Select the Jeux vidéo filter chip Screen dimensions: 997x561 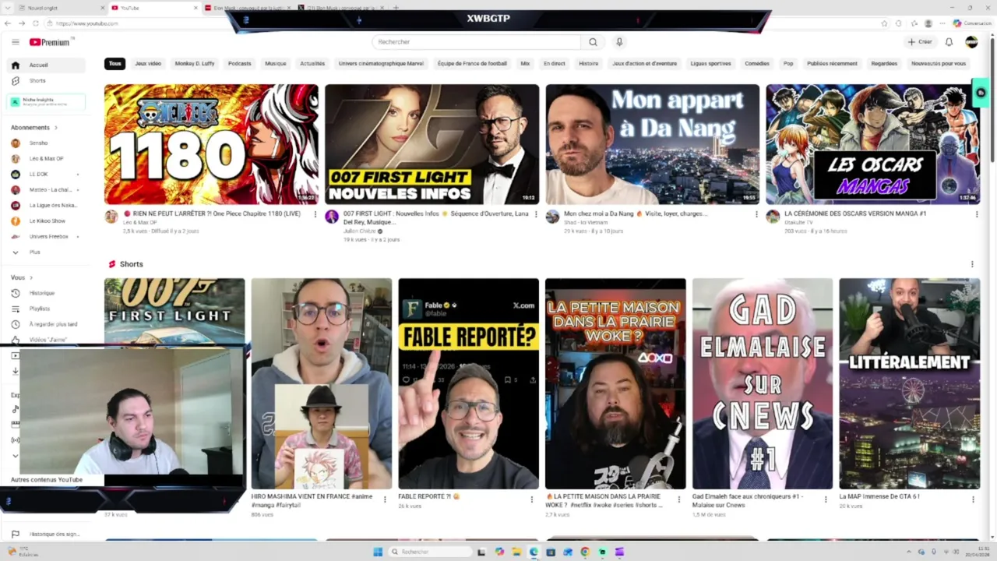[x=148, y=64]
